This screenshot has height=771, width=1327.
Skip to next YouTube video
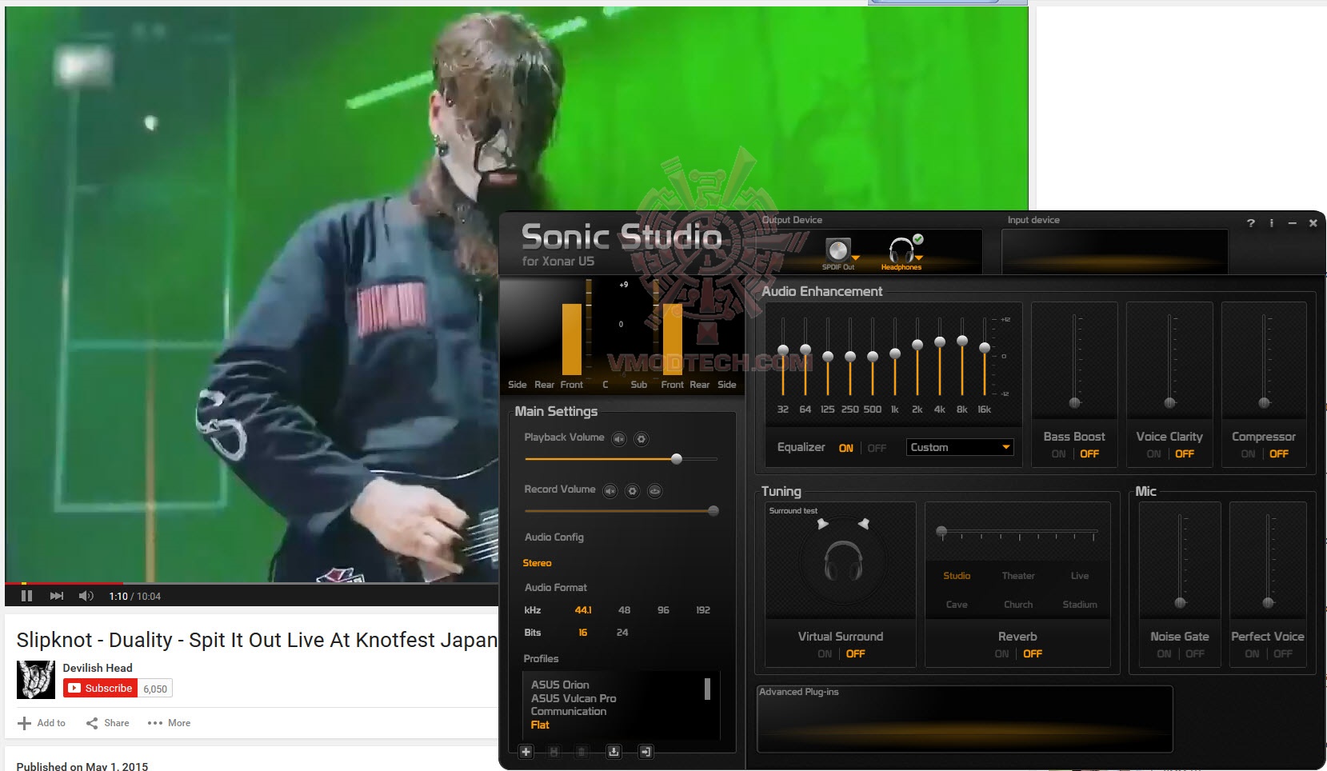[x=56, y=596]
